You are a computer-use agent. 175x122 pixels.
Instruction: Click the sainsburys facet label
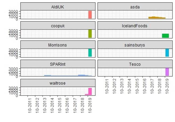(134, 45)
